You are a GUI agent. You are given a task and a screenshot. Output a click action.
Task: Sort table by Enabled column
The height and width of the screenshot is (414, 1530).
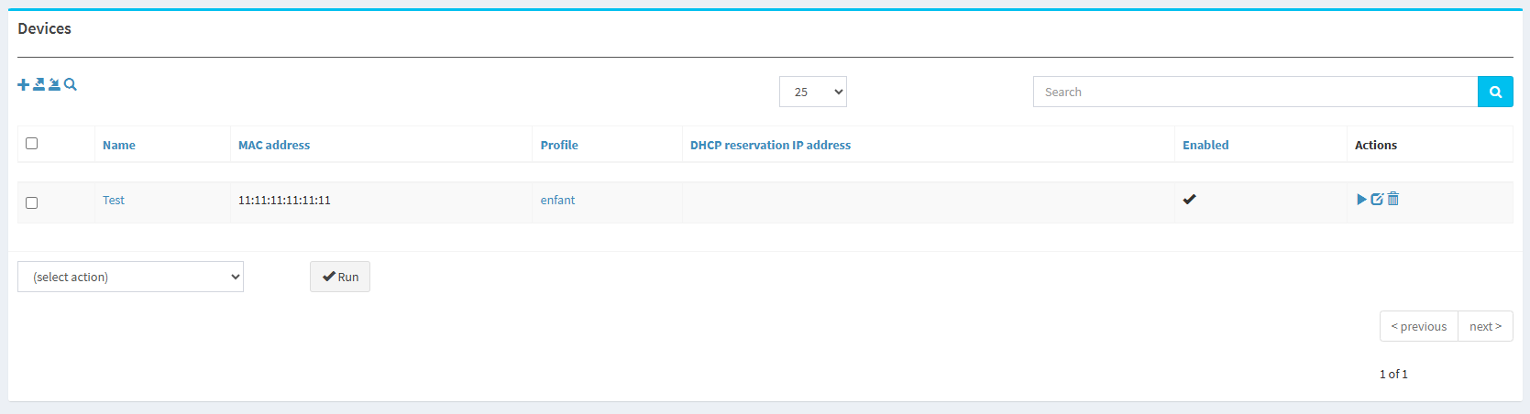click(x=1205, y=145)
